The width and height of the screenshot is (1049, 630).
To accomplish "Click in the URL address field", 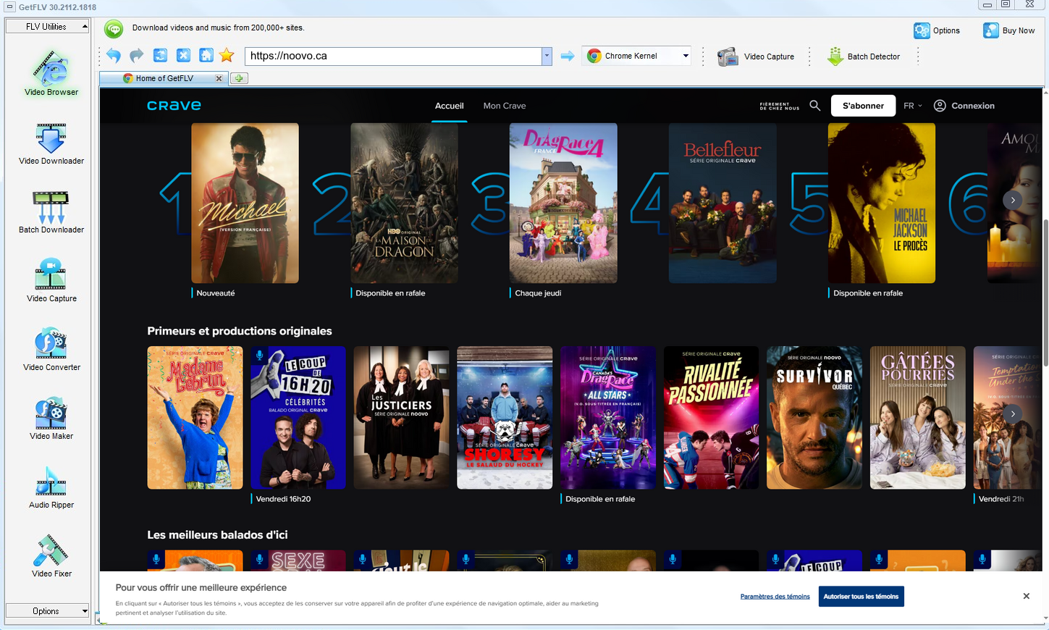I will coord(394,56).
